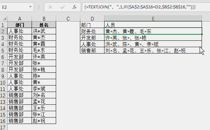Click formula bar resize dots handle
This screenshot has width=210, height=130.
39,7
